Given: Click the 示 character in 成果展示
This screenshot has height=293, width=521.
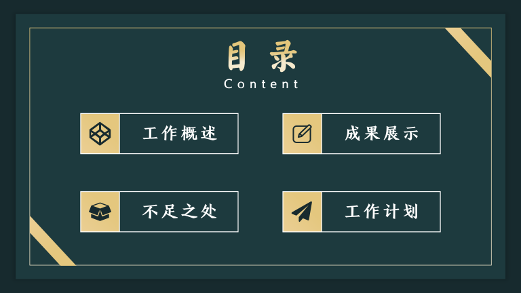Looking at the screenshot, I should coord(410,134).
